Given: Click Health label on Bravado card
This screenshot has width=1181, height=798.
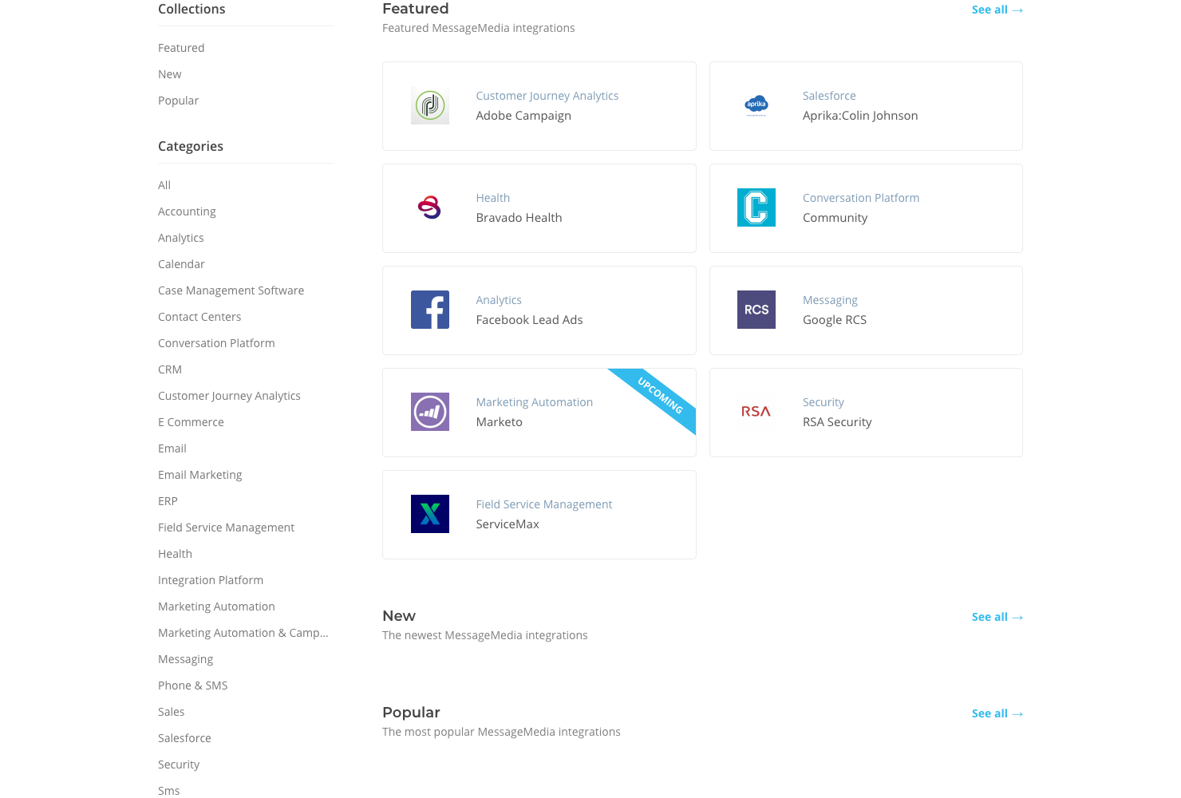Looking at the screenshot, I should [x=492, y=198].
